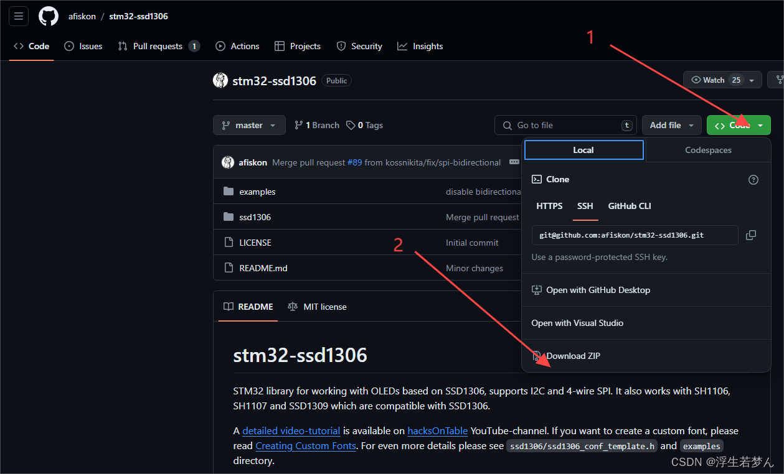
Task: Expand commit message ellipsis button
Action: pos(514,162)
